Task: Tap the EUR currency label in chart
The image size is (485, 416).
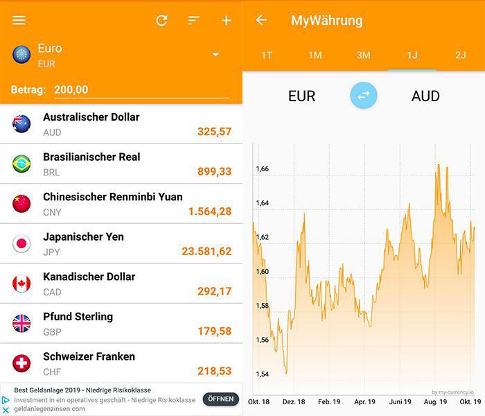Action: tap(302, 96)
